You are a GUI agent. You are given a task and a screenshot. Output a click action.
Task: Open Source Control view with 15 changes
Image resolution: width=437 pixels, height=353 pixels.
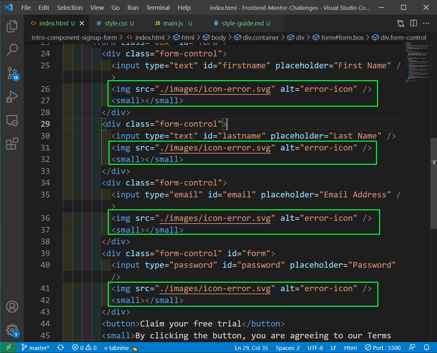point(12,73)
